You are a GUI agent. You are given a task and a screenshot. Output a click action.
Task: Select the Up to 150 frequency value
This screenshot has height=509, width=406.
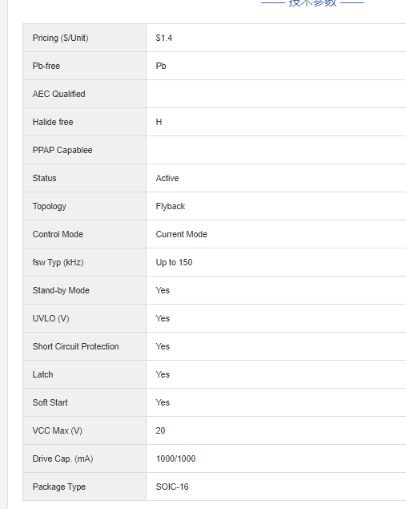[174, 262]
